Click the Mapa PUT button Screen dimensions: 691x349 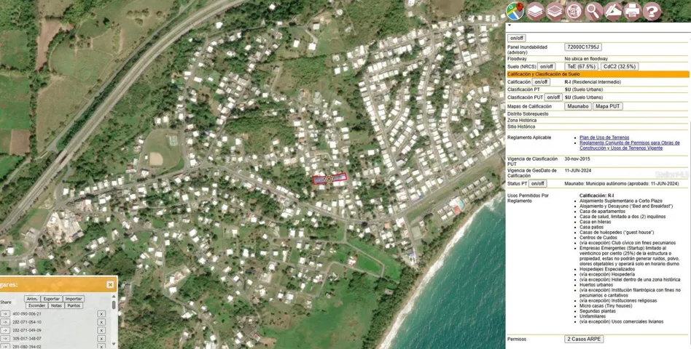(x=607, y=106)
